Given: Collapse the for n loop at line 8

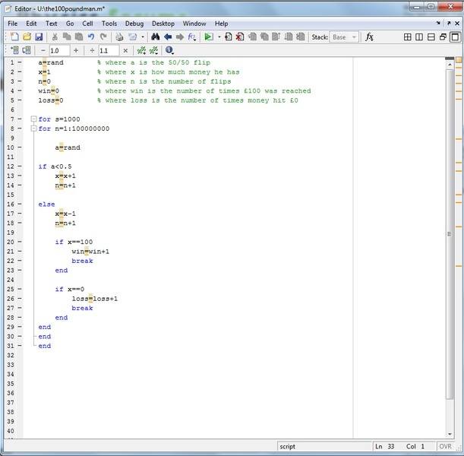Looking at the screenshot, I should click(33, 128).
